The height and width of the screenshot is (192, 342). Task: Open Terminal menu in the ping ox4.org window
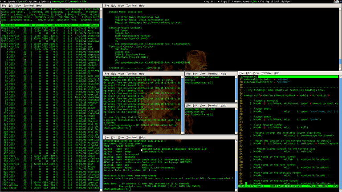click(131, 74)
